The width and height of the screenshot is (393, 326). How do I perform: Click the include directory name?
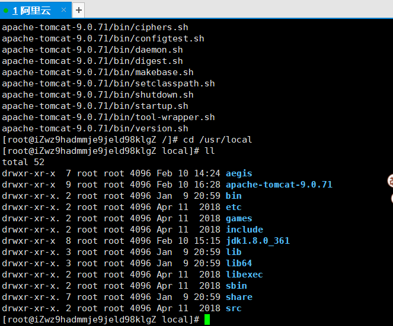(x=244, y=230)
